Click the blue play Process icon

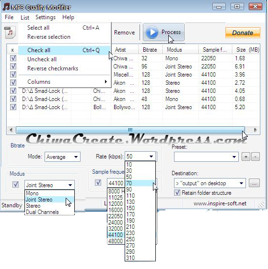click(x=151, y=32)
